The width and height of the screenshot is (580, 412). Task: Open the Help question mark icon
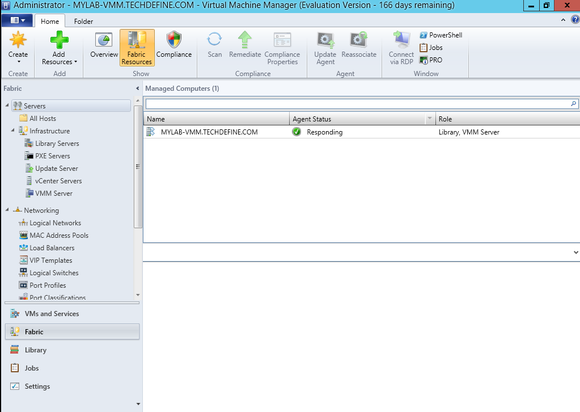(575, 20)
